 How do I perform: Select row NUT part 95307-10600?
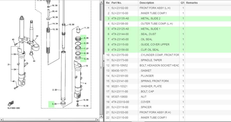pyautogui.click(x=168, y=97)
